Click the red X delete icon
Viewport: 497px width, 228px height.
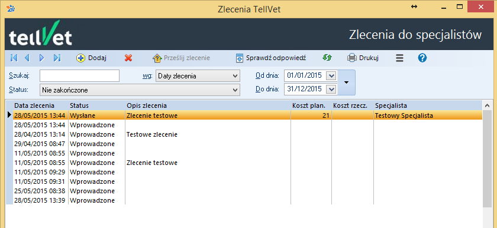(128, 58)
